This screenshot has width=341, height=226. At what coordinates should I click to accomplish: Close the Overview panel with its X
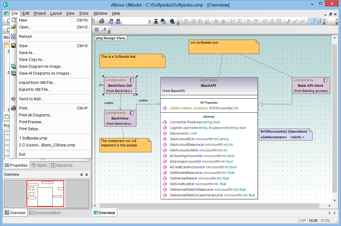pyautogui.click(x=87, y=174)
